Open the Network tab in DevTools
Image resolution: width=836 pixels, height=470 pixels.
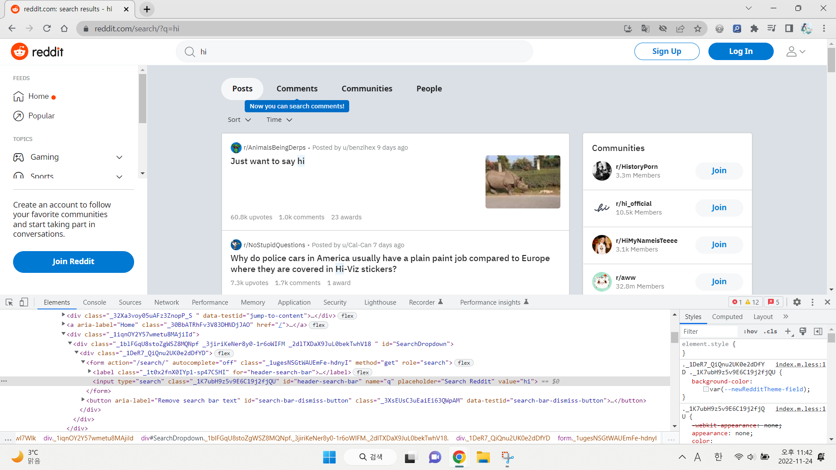tap(167, 302)
